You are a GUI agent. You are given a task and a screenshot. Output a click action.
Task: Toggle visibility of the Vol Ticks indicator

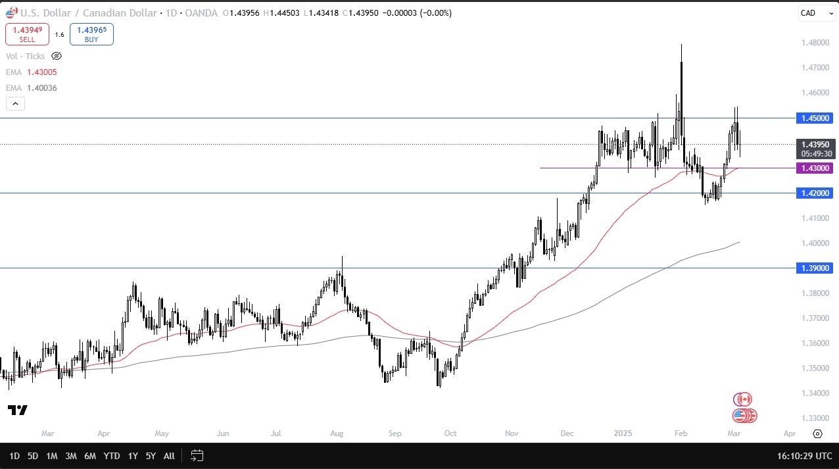coord(57,57)
